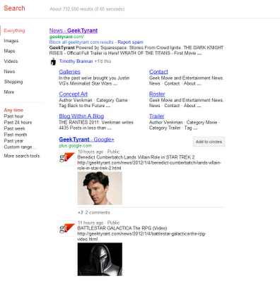Filter results to Past year
280x282 pixels.
point(13,141)
